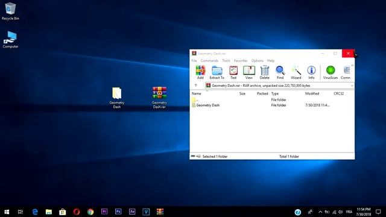Click the Comment toolbar icon
386x217 pixels.
(346, 72)
